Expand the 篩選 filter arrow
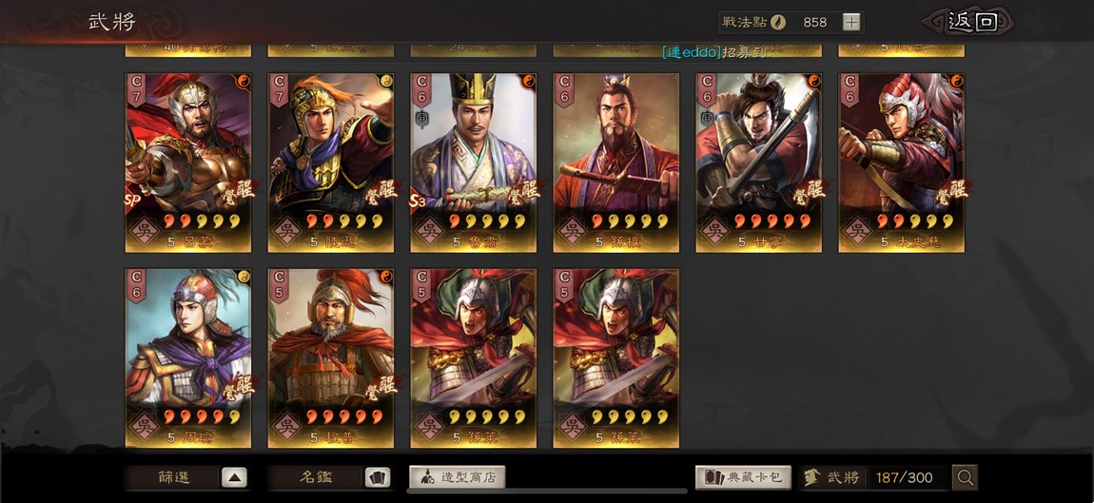The width and height of the screenshot is (1094, 503). tap(234, 477)
